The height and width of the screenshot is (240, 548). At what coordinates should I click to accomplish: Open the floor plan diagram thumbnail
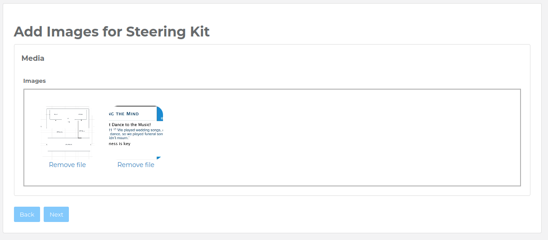(68, 132)
